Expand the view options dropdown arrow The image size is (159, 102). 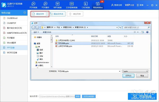(x=138, y=32)
